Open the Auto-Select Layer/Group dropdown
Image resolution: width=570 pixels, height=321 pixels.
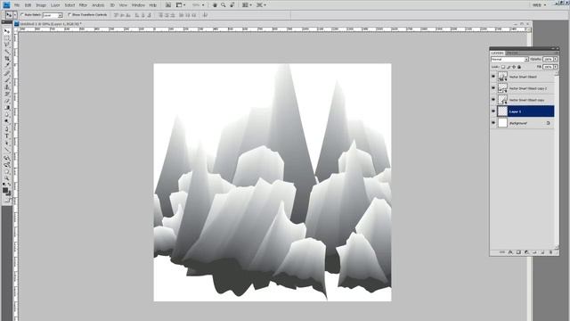coord(53,15)
